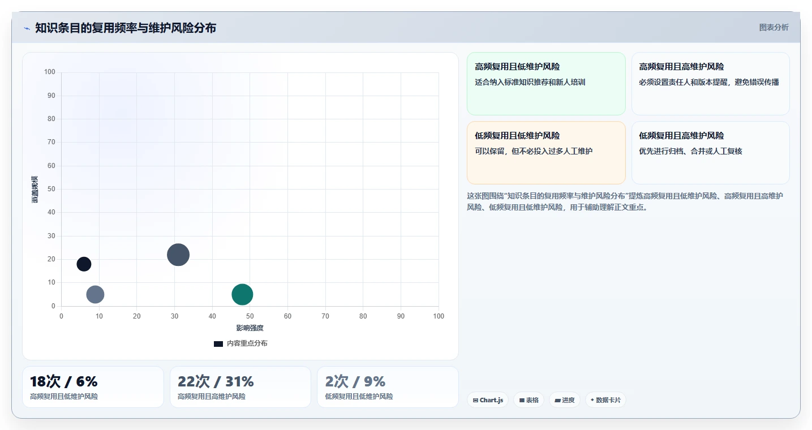The image size is (812, 430).
Task: Click the lightning icon beside the title
Action: (x=27, y=28)
